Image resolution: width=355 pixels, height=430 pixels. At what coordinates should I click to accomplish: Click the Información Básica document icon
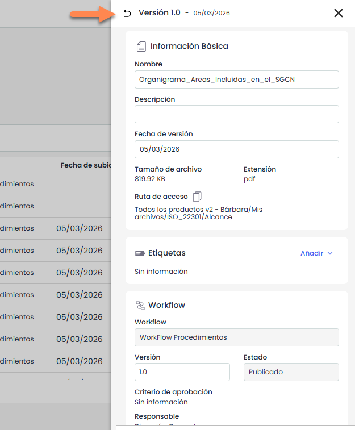[141, 46]
